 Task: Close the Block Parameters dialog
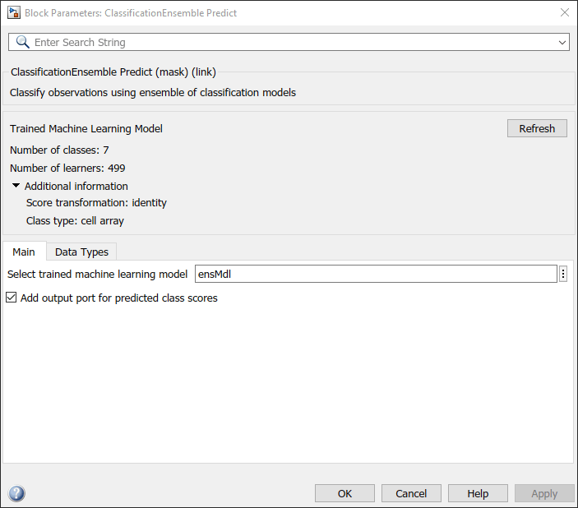(564, 12)
